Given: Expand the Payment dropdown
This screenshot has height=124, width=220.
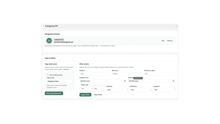Looking at the screenshot, I should click(x=117, y=90).
